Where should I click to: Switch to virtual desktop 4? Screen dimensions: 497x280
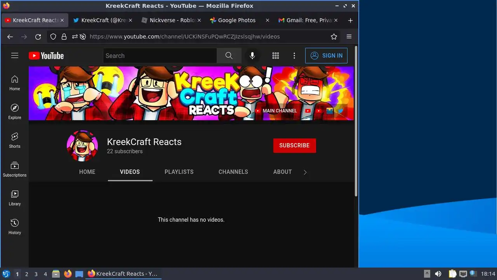tap(45, 274)
